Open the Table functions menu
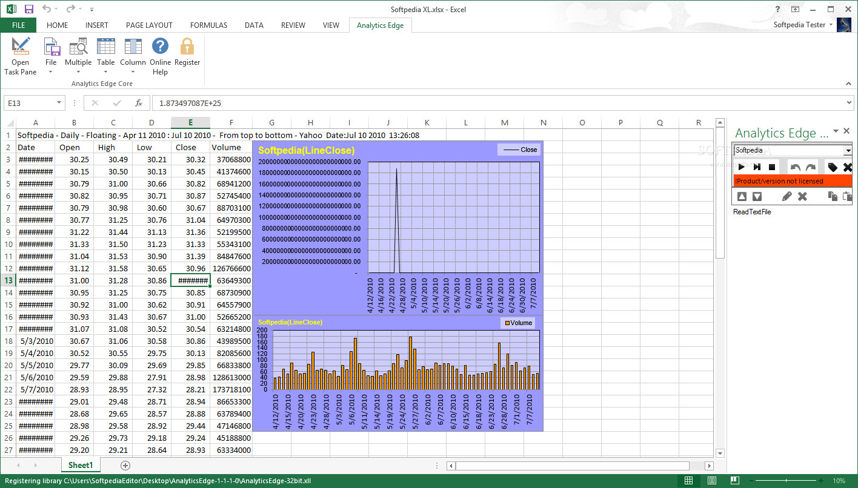858x488 pixels. click(105, 56)
